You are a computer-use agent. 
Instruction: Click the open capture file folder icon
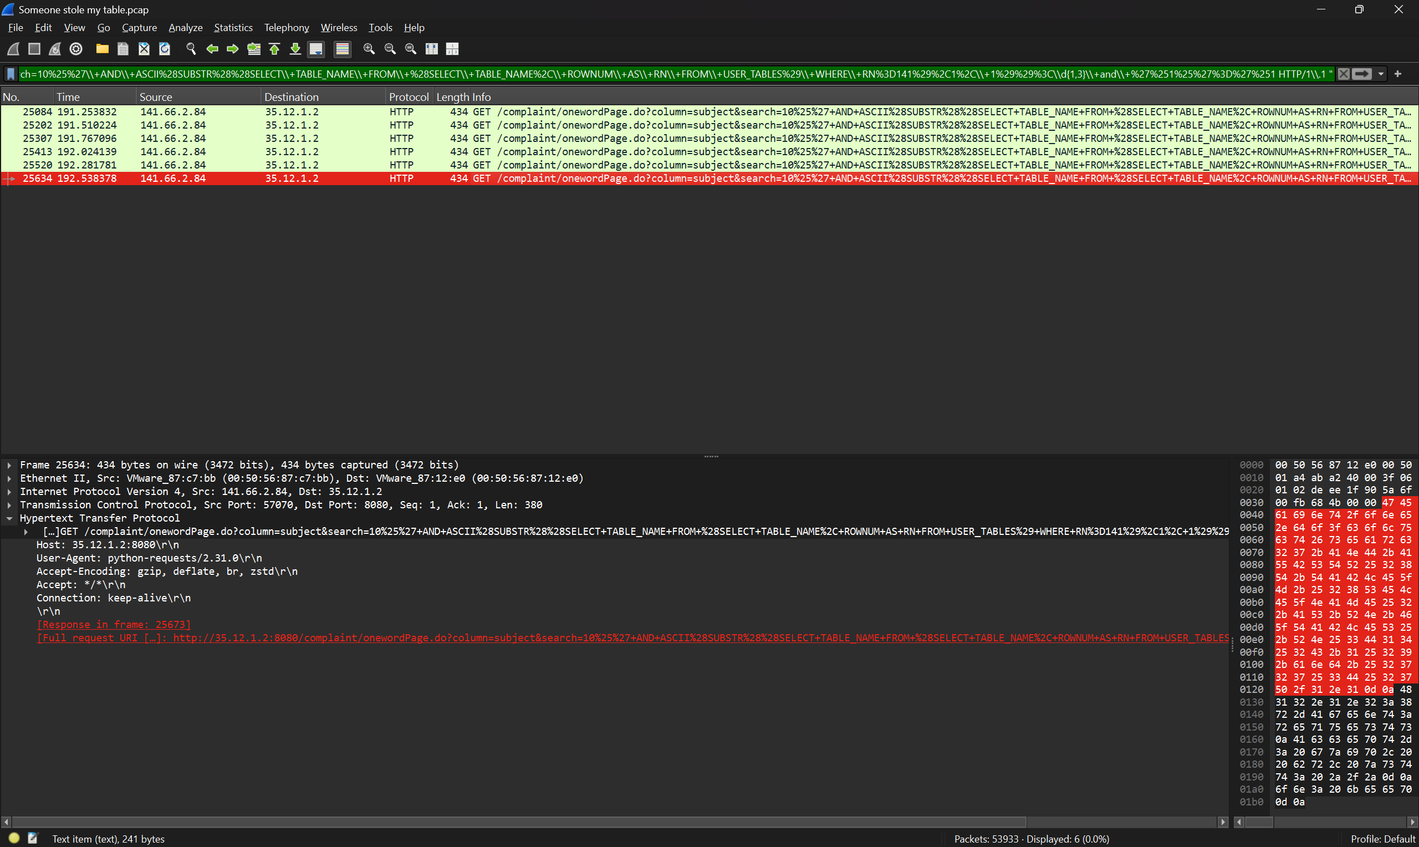[x=102, y=49]
